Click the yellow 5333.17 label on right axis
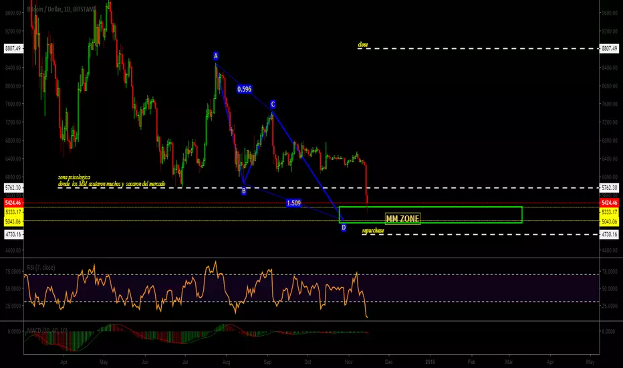623x368 pixels. (x=610, y=212)
